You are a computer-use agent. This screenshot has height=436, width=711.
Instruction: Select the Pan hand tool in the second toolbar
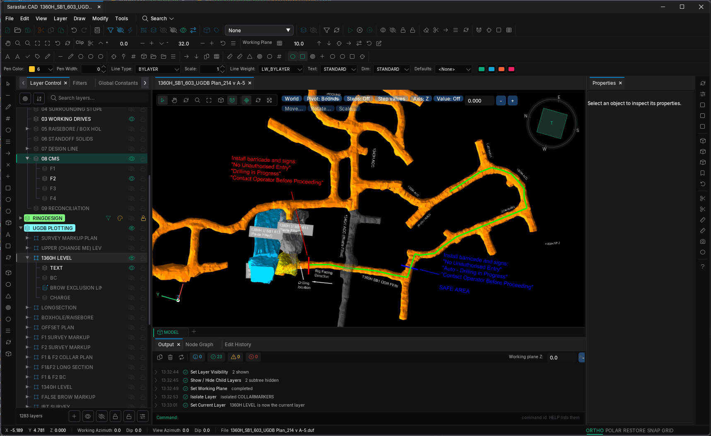click(x=8, y=43)
